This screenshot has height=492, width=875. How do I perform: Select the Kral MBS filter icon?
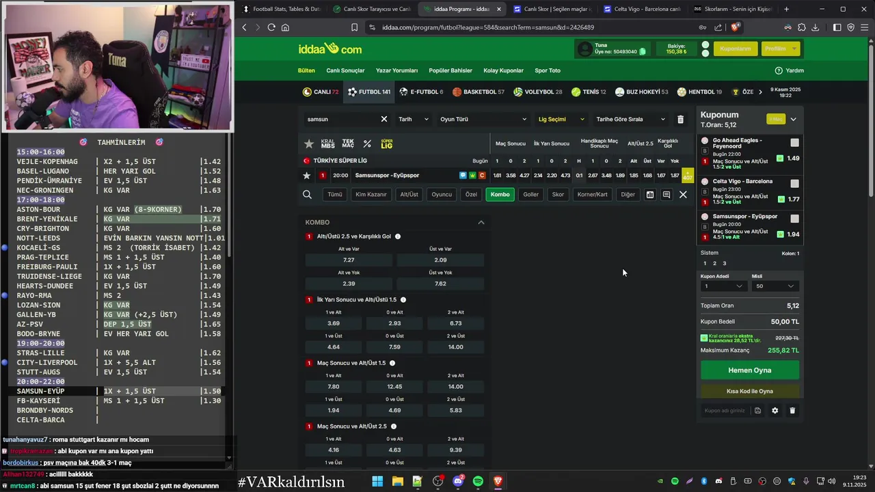point(328,143)
